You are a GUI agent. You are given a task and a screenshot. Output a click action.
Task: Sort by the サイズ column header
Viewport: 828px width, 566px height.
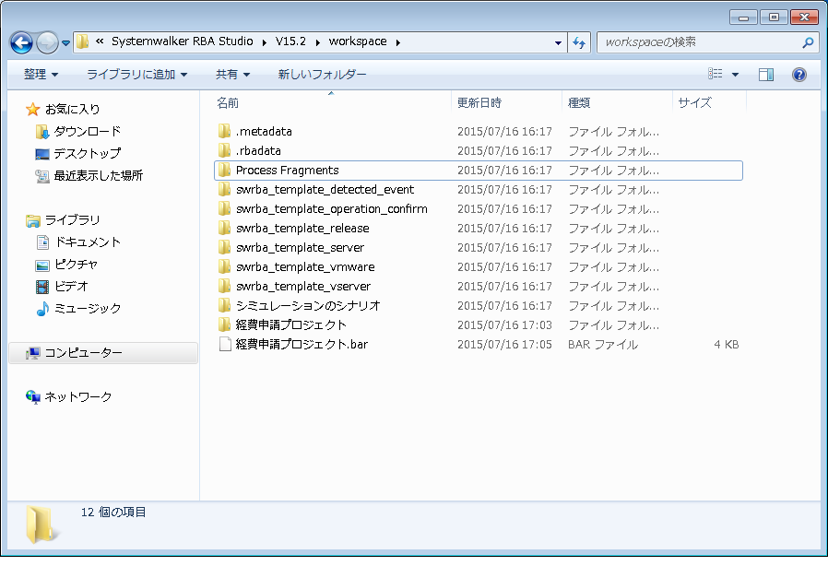pyautogui.click(x=709, y=103)
